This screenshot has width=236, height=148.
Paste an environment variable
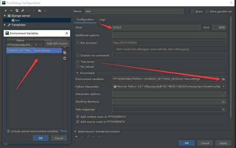point(65,58)
